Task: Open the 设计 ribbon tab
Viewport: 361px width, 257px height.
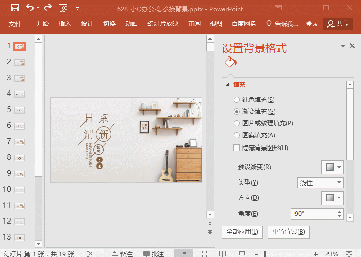Action: pos(87,24)
